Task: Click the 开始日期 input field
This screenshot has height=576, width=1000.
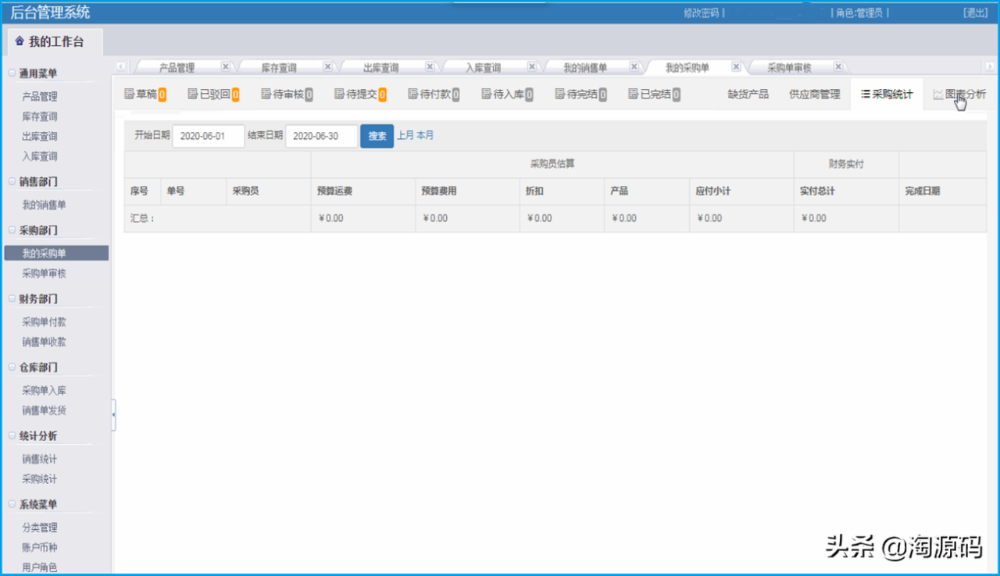Action: [x=209, y=136]
